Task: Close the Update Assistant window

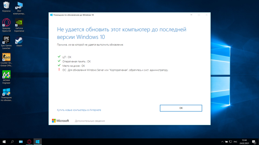Action: point(207,15)
